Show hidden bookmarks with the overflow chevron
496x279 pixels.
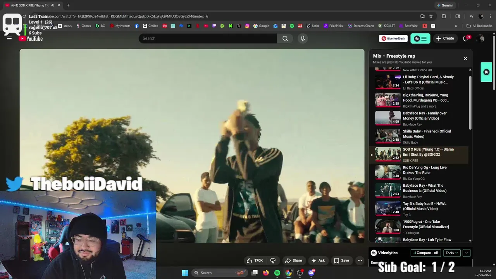456,26
